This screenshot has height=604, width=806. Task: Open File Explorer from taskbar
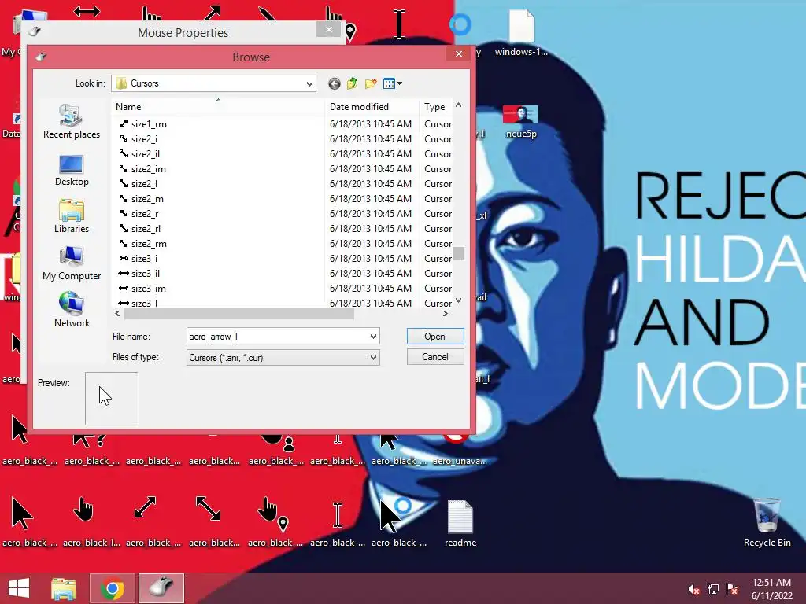click(63, 588)
